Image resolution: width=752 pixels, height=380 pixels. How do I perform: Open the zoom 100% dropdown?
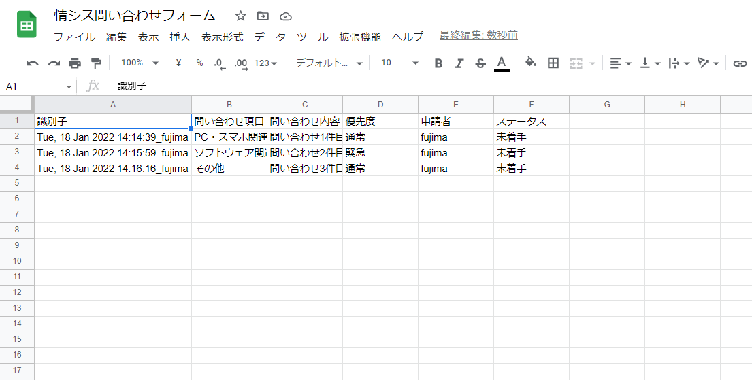(139, 63)
